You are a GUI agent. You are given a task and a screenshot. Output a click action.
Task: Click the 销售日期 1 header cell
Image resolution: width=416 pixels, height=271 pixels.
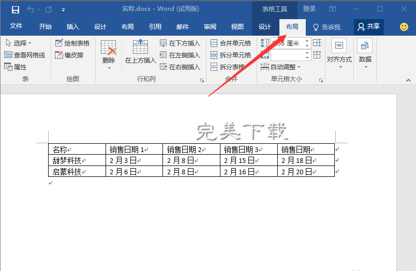pos(134,149)
